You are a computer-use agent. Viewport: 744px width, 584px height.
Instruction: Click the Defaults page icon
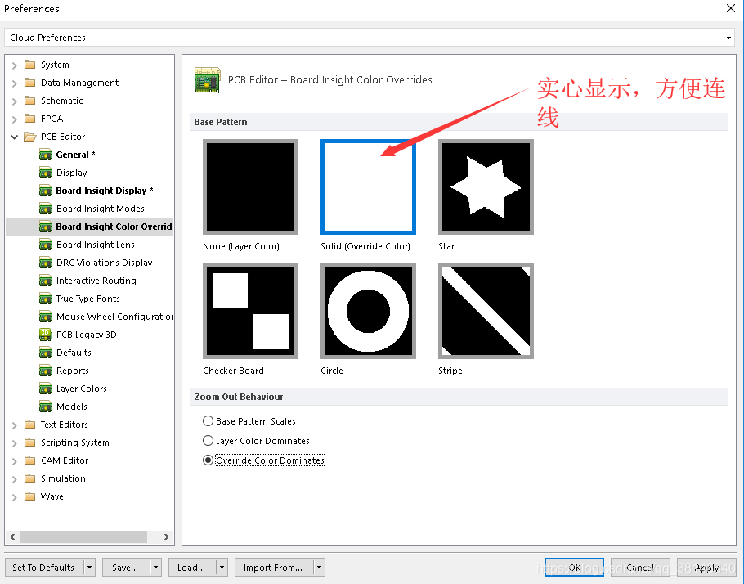point(46,353)
